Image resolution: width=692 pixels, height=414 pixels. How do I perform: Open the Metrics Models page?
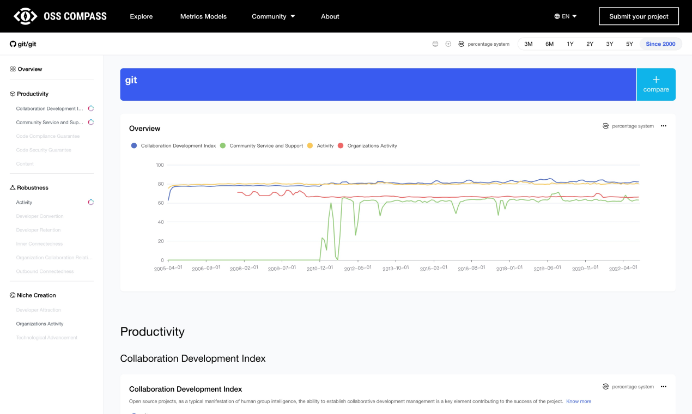pyautogui.click(x=203, y=16)
